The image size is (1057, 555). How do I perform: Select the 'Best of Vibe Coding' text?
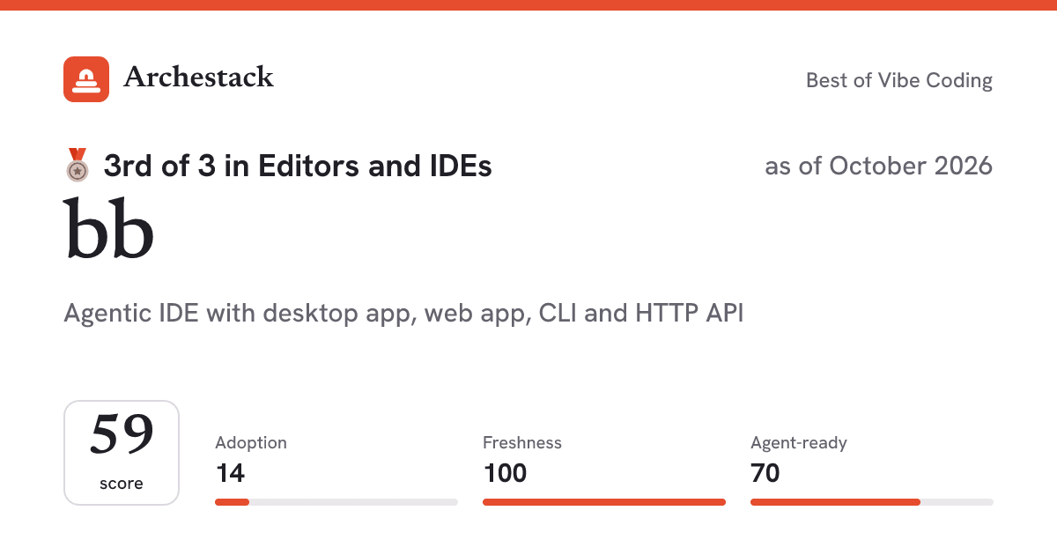899,80
